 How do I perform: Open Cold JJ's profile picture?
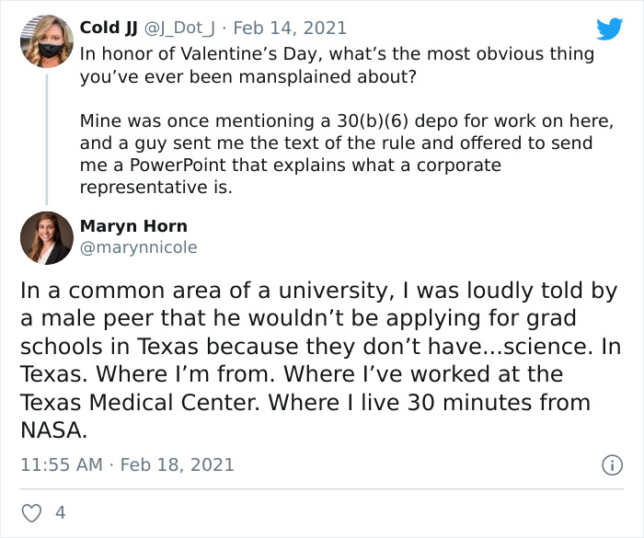[x=46, y=40]
